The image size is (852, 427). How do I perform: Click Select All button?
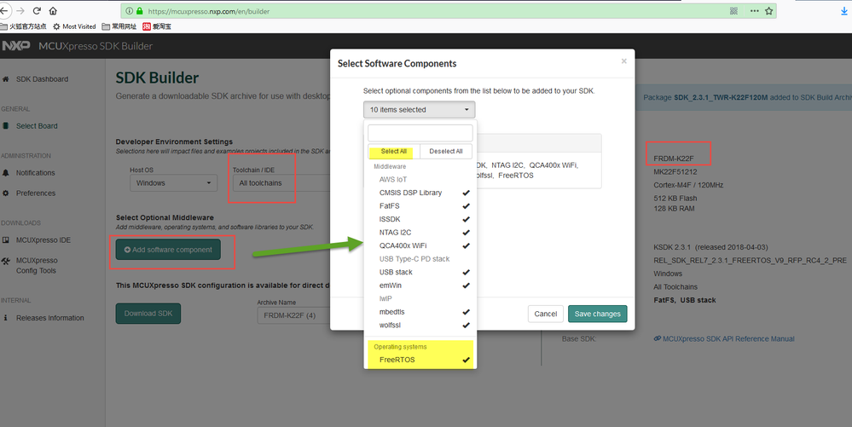click(393, 151)
